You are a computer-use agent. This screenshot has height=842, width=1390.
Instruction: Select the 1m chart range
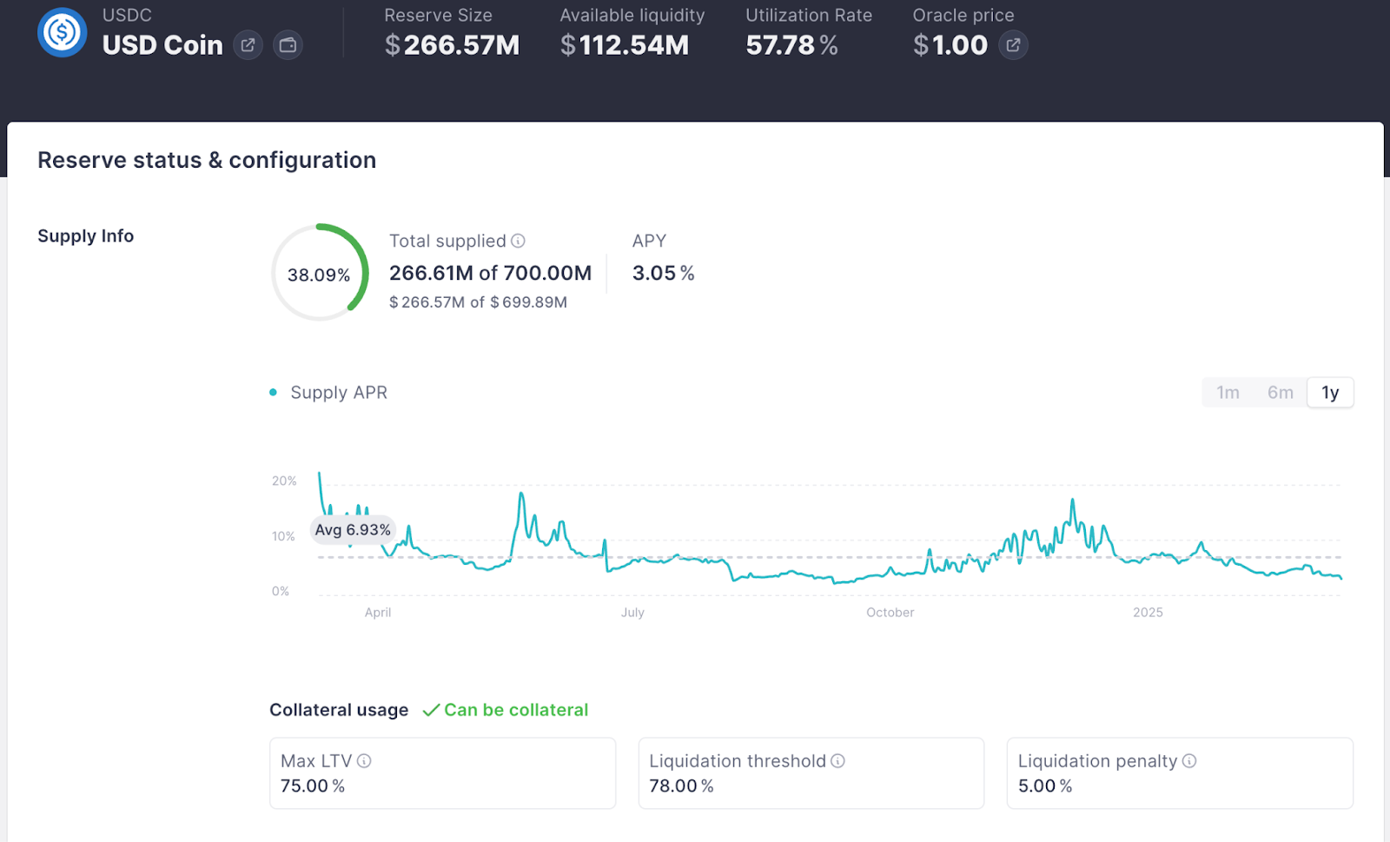pos(1228,393)
